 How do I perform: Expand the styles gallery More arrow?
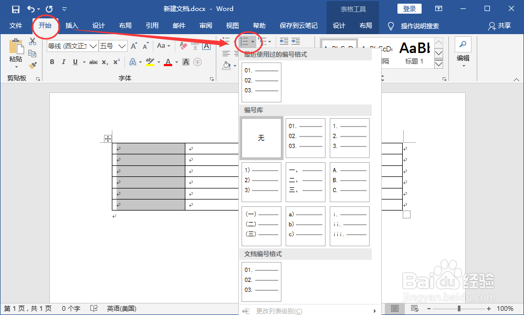[x=439, y=64]
